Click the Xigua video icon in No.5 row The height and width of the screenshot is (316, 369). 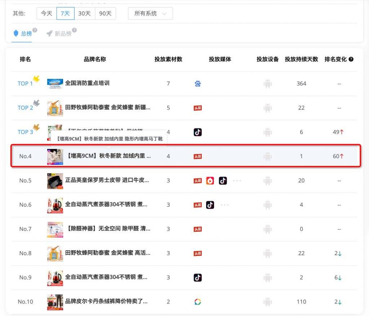210,181
